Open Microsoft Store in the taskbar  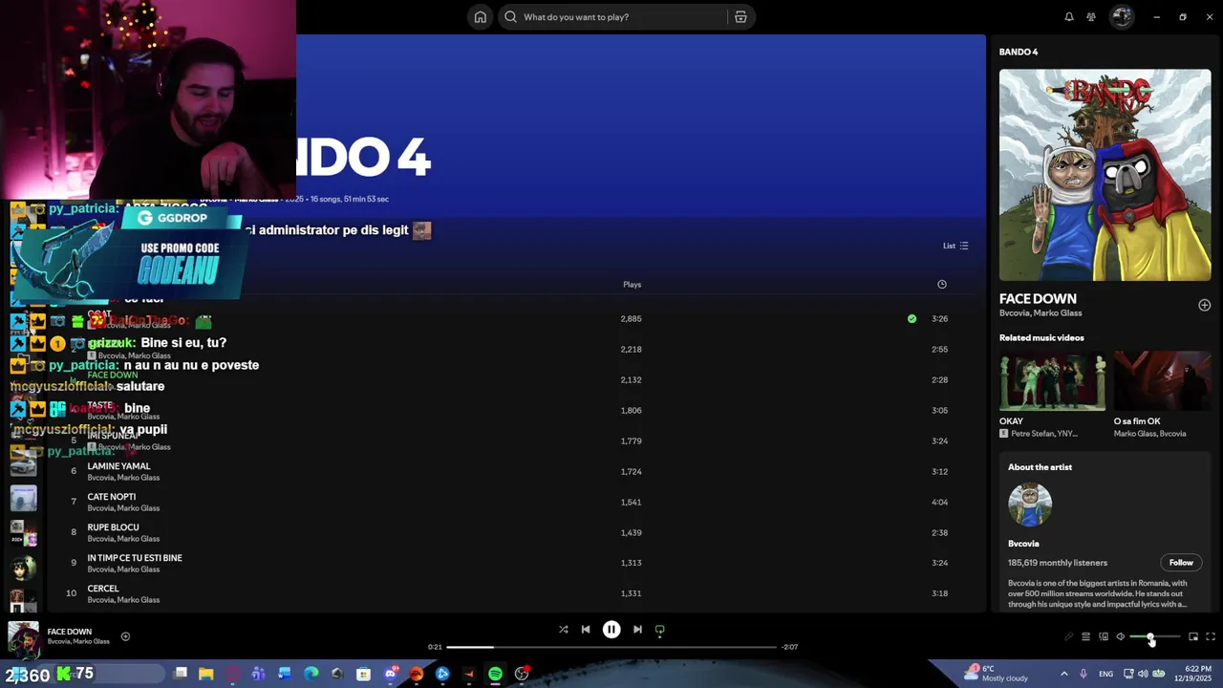click(363, 674)
